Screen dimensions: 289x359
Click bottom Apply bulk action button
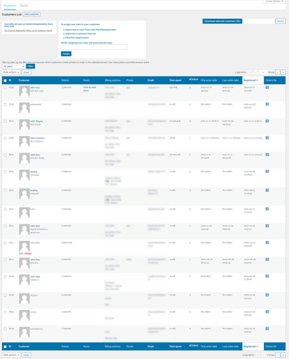(26, 355)
